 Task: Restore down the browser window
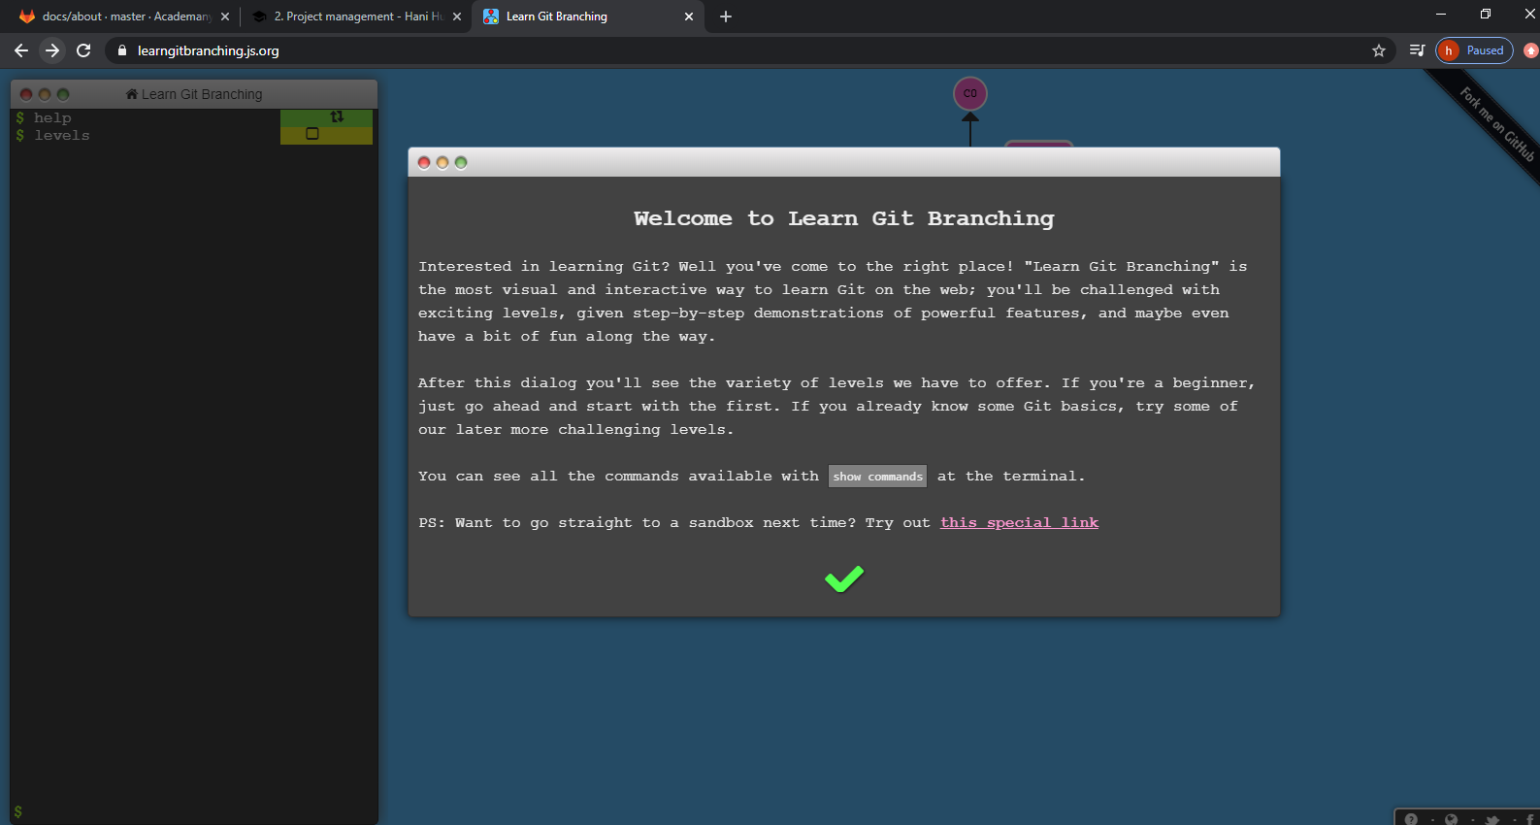point(1486,14)
